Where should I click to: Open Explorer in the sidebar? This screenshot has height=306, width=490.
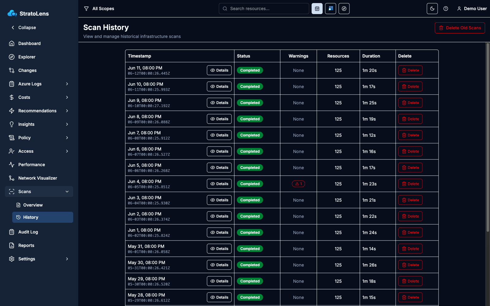(x=39, y=57)
